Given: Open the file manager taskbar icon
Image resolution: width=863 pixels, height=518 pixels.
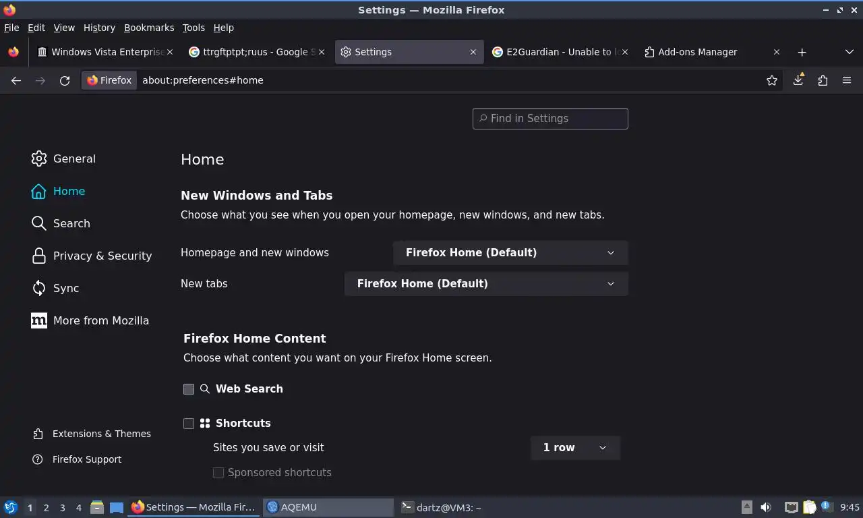Looking at the screenshot, I should [x=97, y=507].
